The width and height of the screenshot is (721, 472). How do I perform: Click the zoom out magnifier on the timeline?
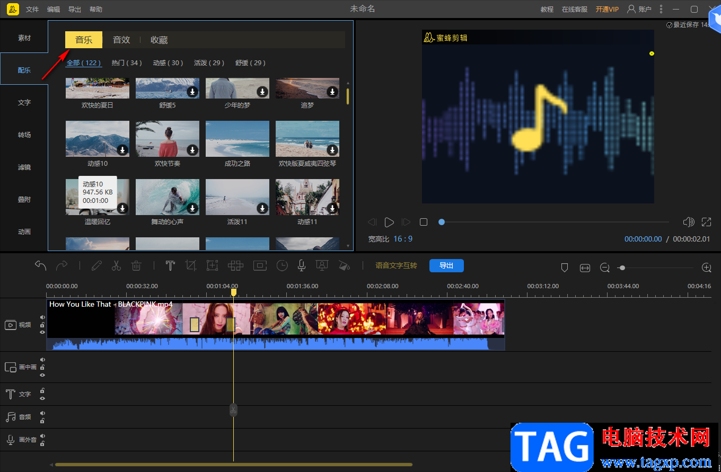(x=605, y=268)
